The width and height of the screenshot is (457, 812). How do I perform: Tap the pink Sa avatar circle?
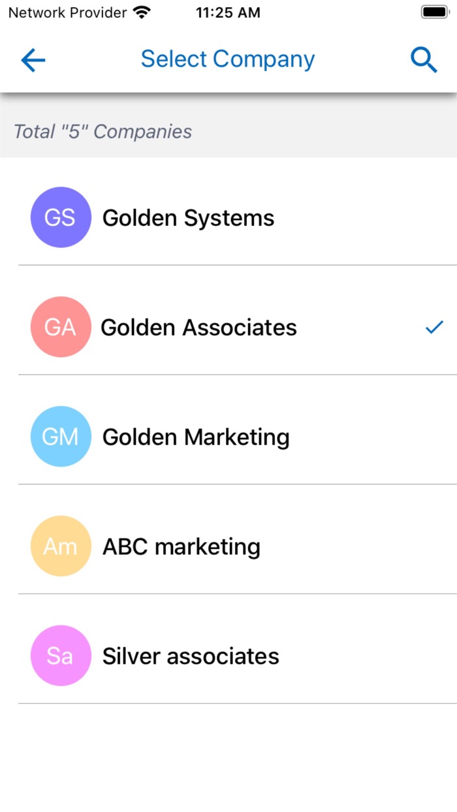pos(60,656)
